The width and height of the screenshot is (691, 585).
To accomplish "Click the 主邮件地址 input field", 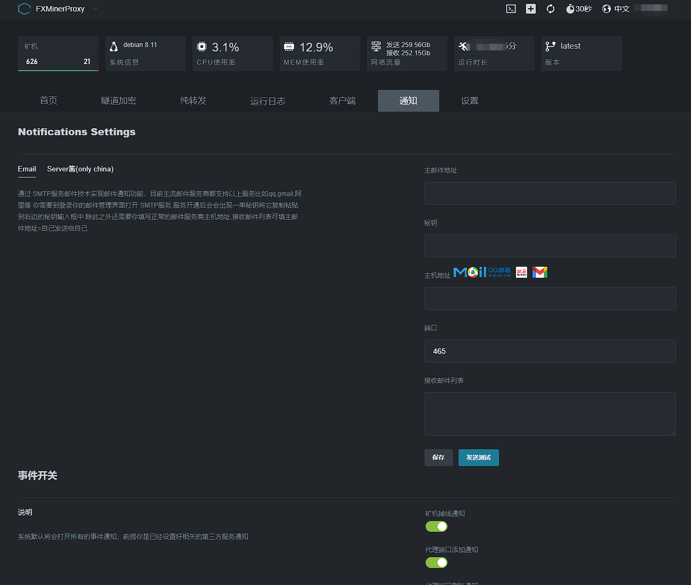I will (x=550, y=193).
